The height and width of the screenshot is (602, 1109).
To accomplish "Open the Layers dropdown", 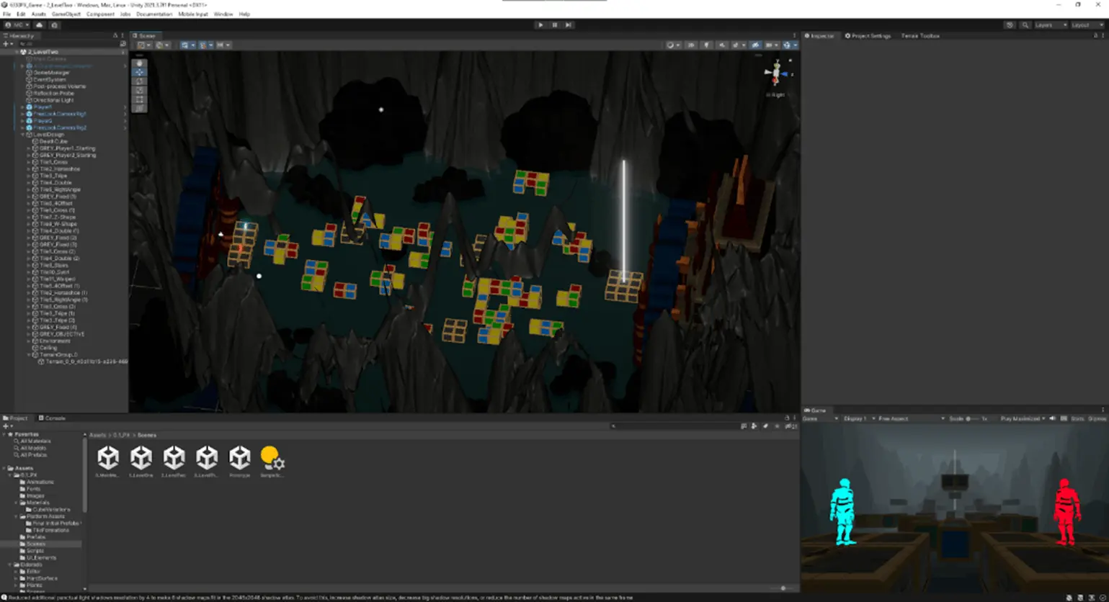I will [x=1050, y=25].
